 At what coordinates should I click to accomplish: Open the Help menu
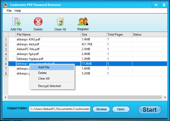[18, 10]
